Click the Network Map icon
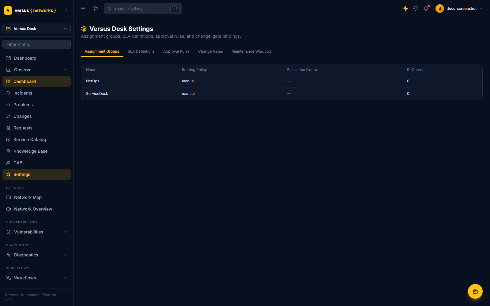Screen dimensions: 490x306 click(x=9, y=197)
